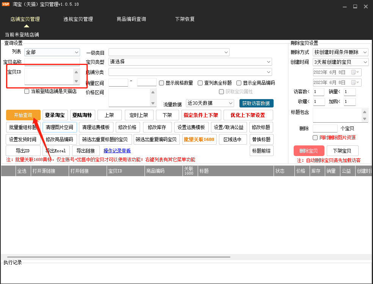Click 修改标题 button
This screenshot has width=373, height=284.
coord(261,127)
